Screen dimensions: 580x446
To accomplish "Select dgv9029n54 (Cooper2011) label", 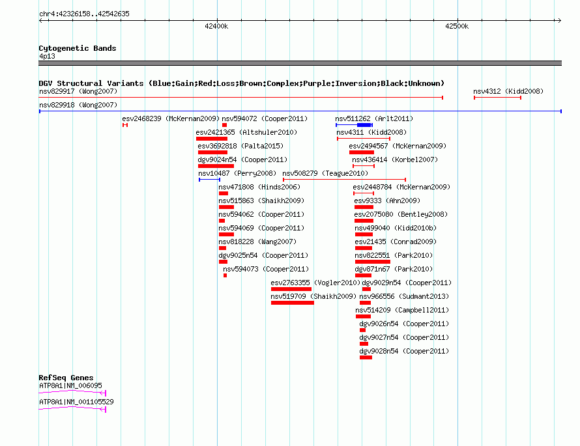I will point(407,283).
